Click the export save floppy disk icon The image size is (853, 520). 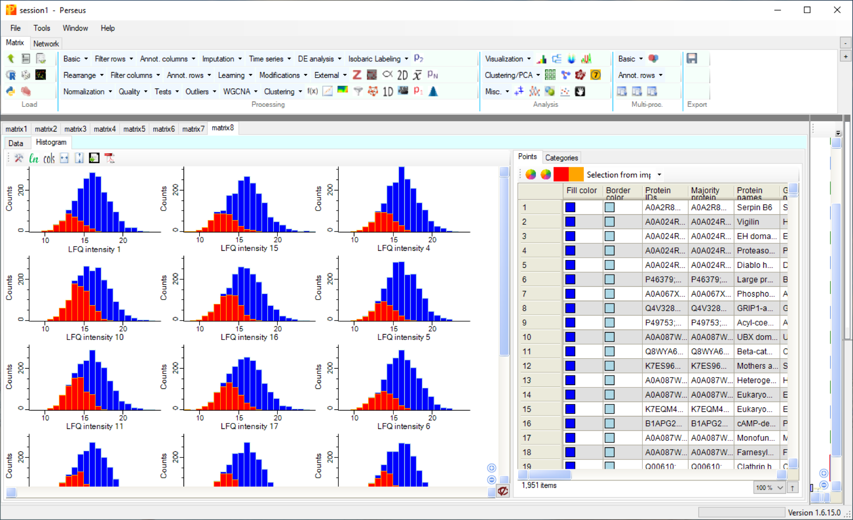[692, 59]
